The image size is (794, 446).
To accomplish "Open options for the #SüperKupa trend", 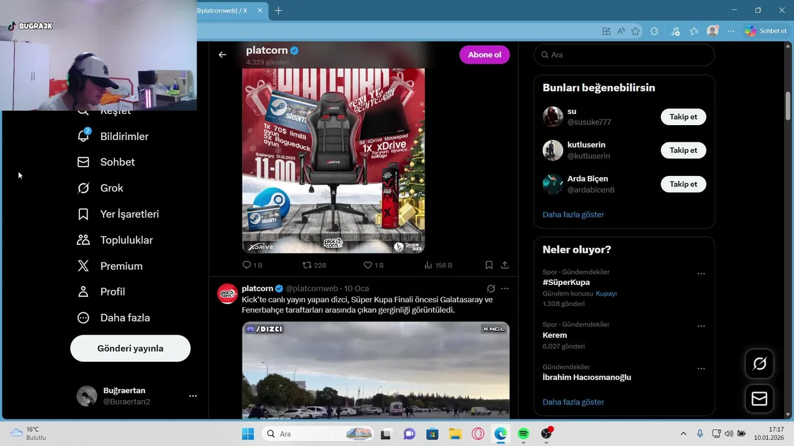I will coord(701,273).
